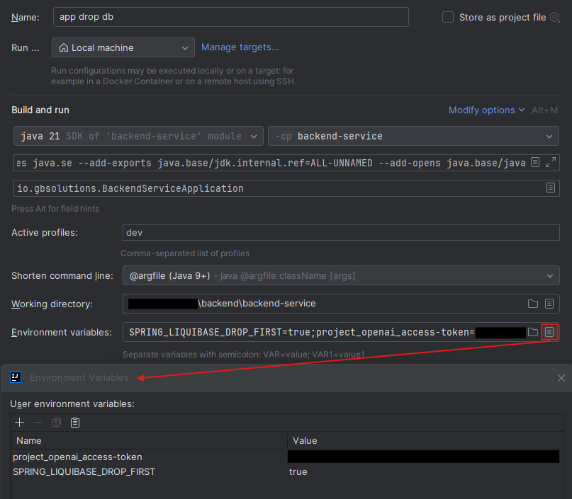The image size is (572, 499).
Task: Add a new environment variable with plus icon
Action: [19, 422]
